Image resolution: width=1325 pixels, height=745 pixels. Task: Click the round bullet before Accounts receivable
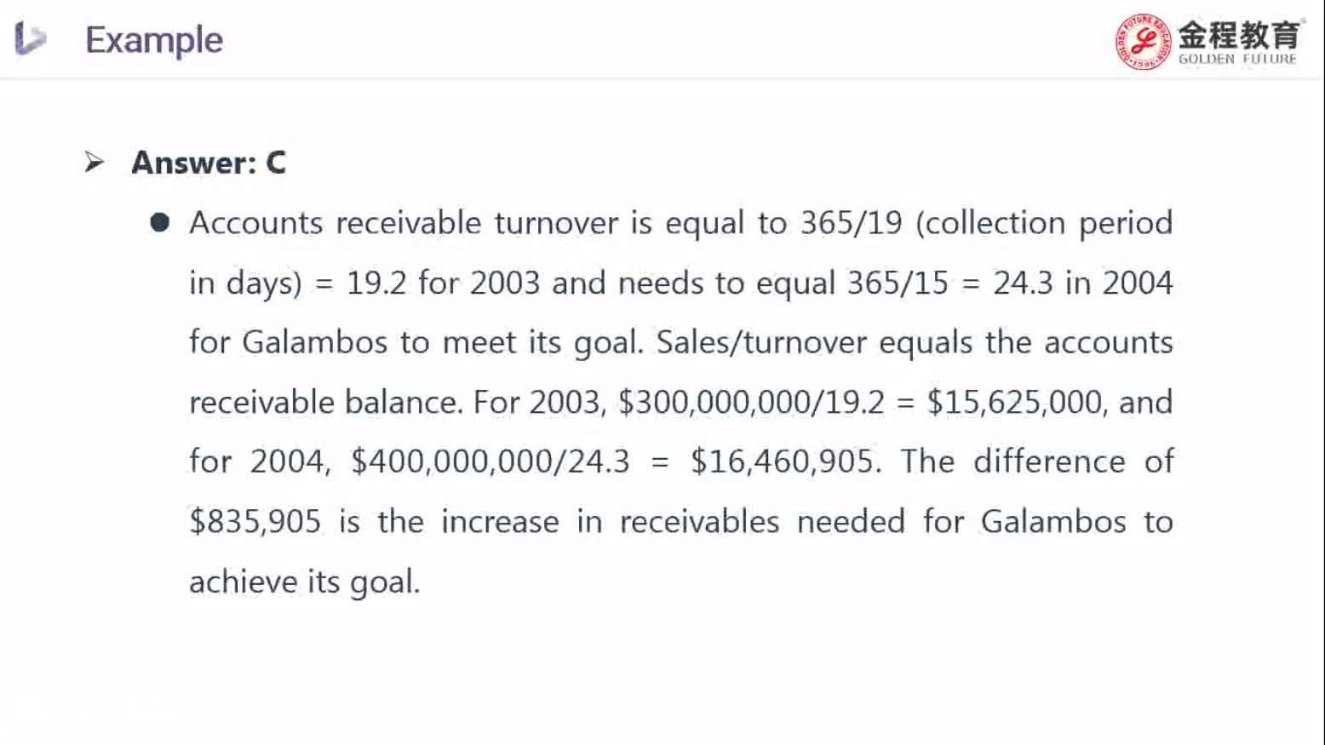pyautogui.click(x=159, y=223)
